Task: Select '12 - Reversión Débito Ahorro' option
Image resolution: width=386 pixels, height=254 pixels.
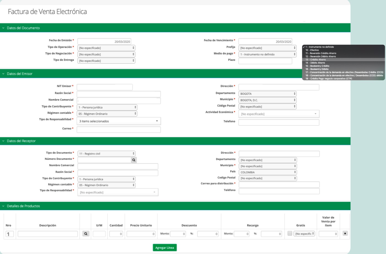Action: [343, 56]
